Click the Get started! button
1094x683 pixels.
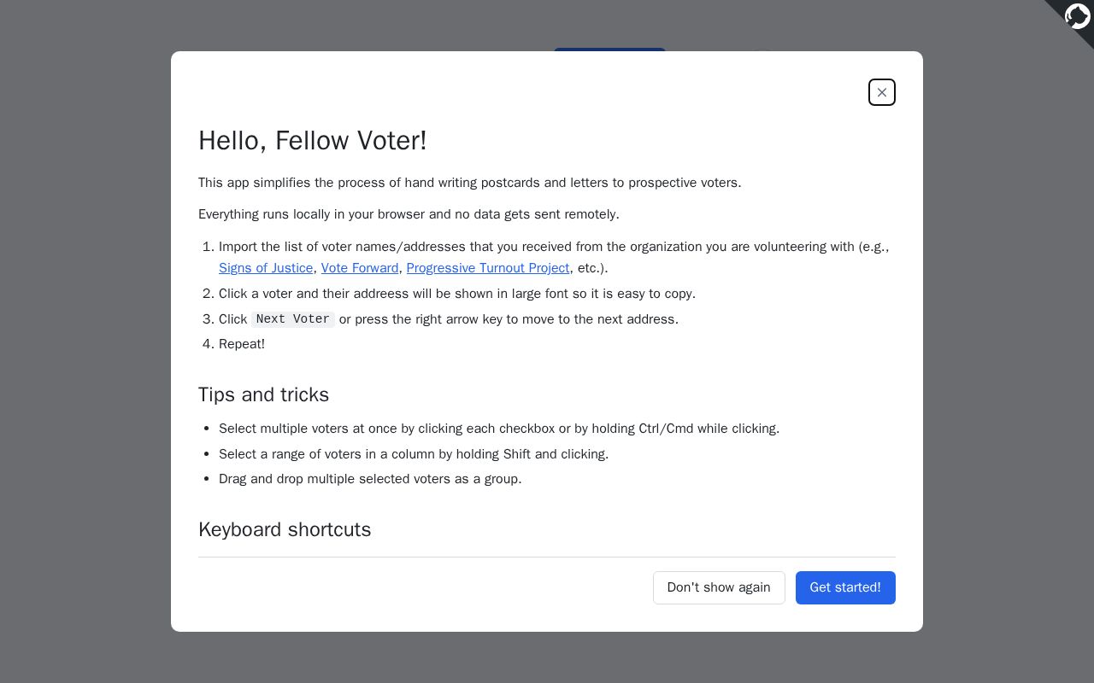(x=845, y=587)
